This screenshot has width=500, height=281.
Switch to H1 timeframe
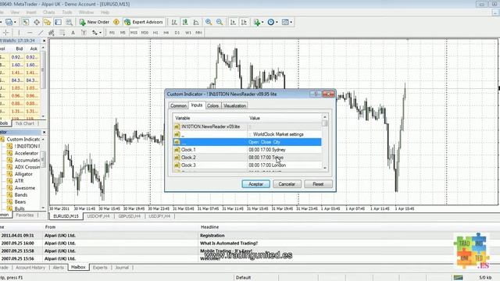pos(155,33)
